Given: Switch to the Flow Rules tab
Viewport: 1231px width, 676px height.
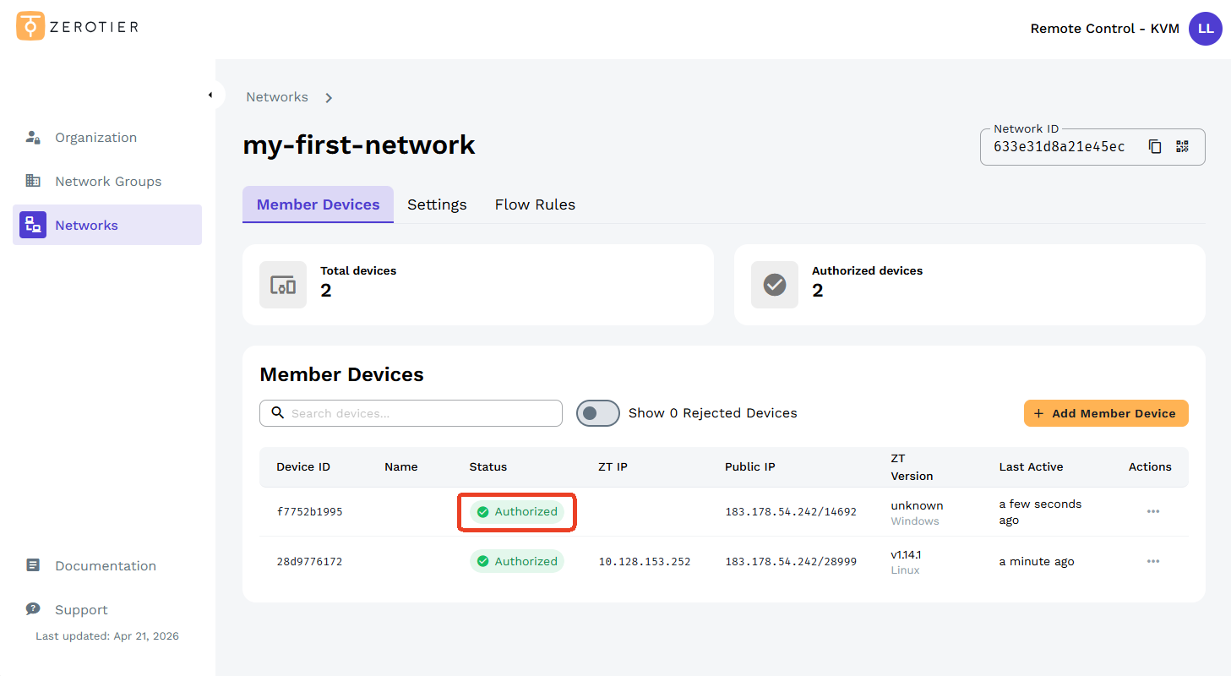Looking at the screenshot, I should coord(535,204).
